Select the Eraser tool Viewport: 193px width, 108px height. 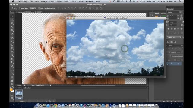(x=12, y=52)
